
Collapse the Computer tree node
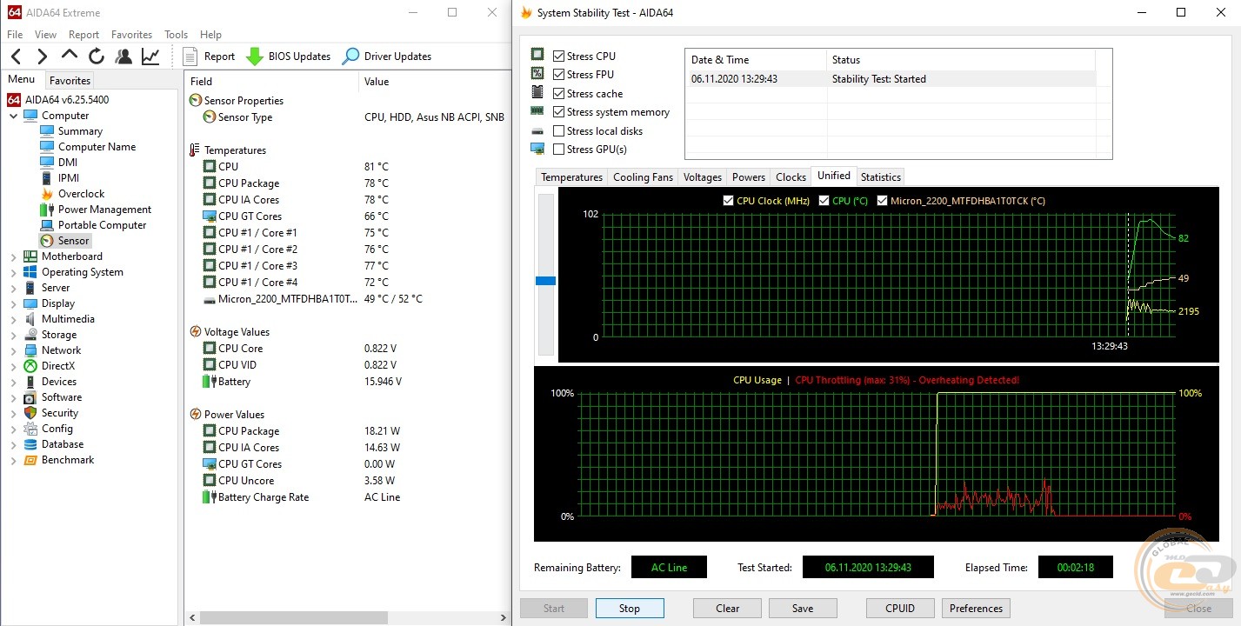[x=13, y=116]
